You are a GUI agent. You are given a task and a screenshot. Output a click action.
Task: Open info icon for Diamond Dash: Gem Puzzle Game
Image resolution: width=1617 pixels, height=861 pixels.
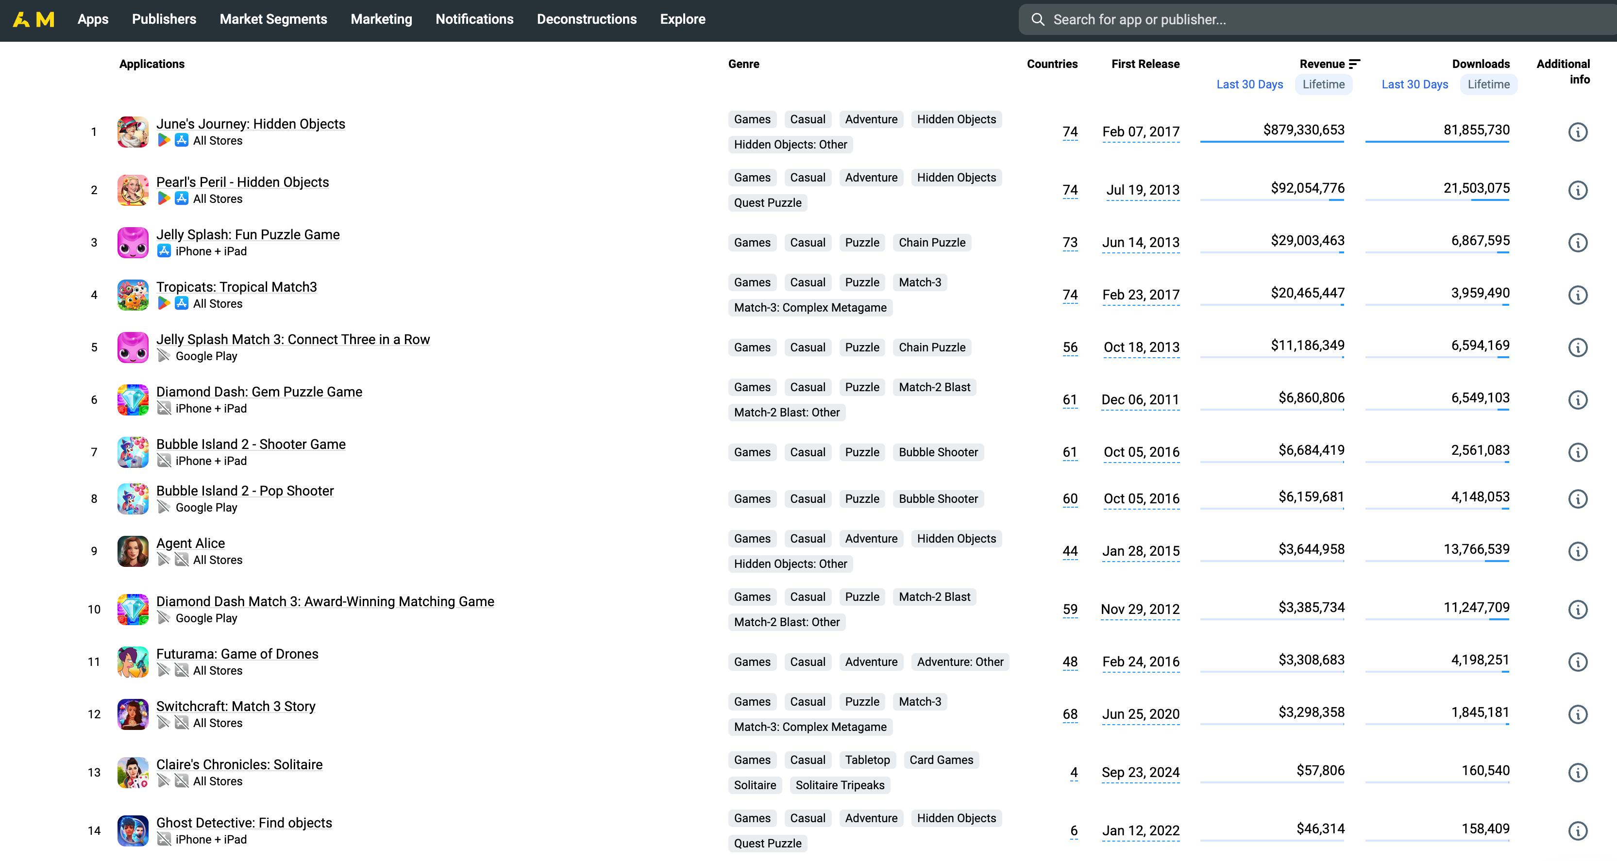coord(1578,400)
